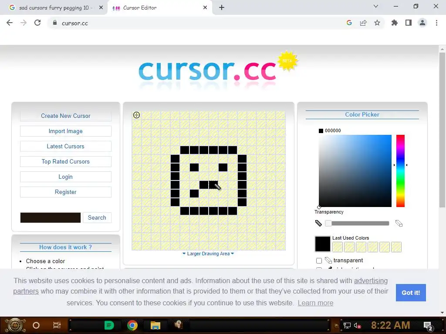Open the Login page
This screenshot has height=334, width=446.
(x=66, y=177)
